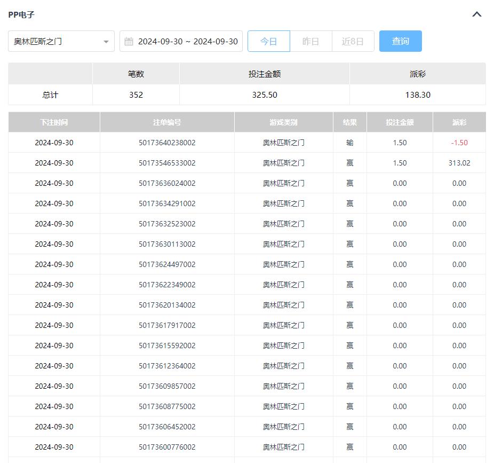Select bet row 50173636024002
This screenshot has width=494, height=463.
point(167,183)
